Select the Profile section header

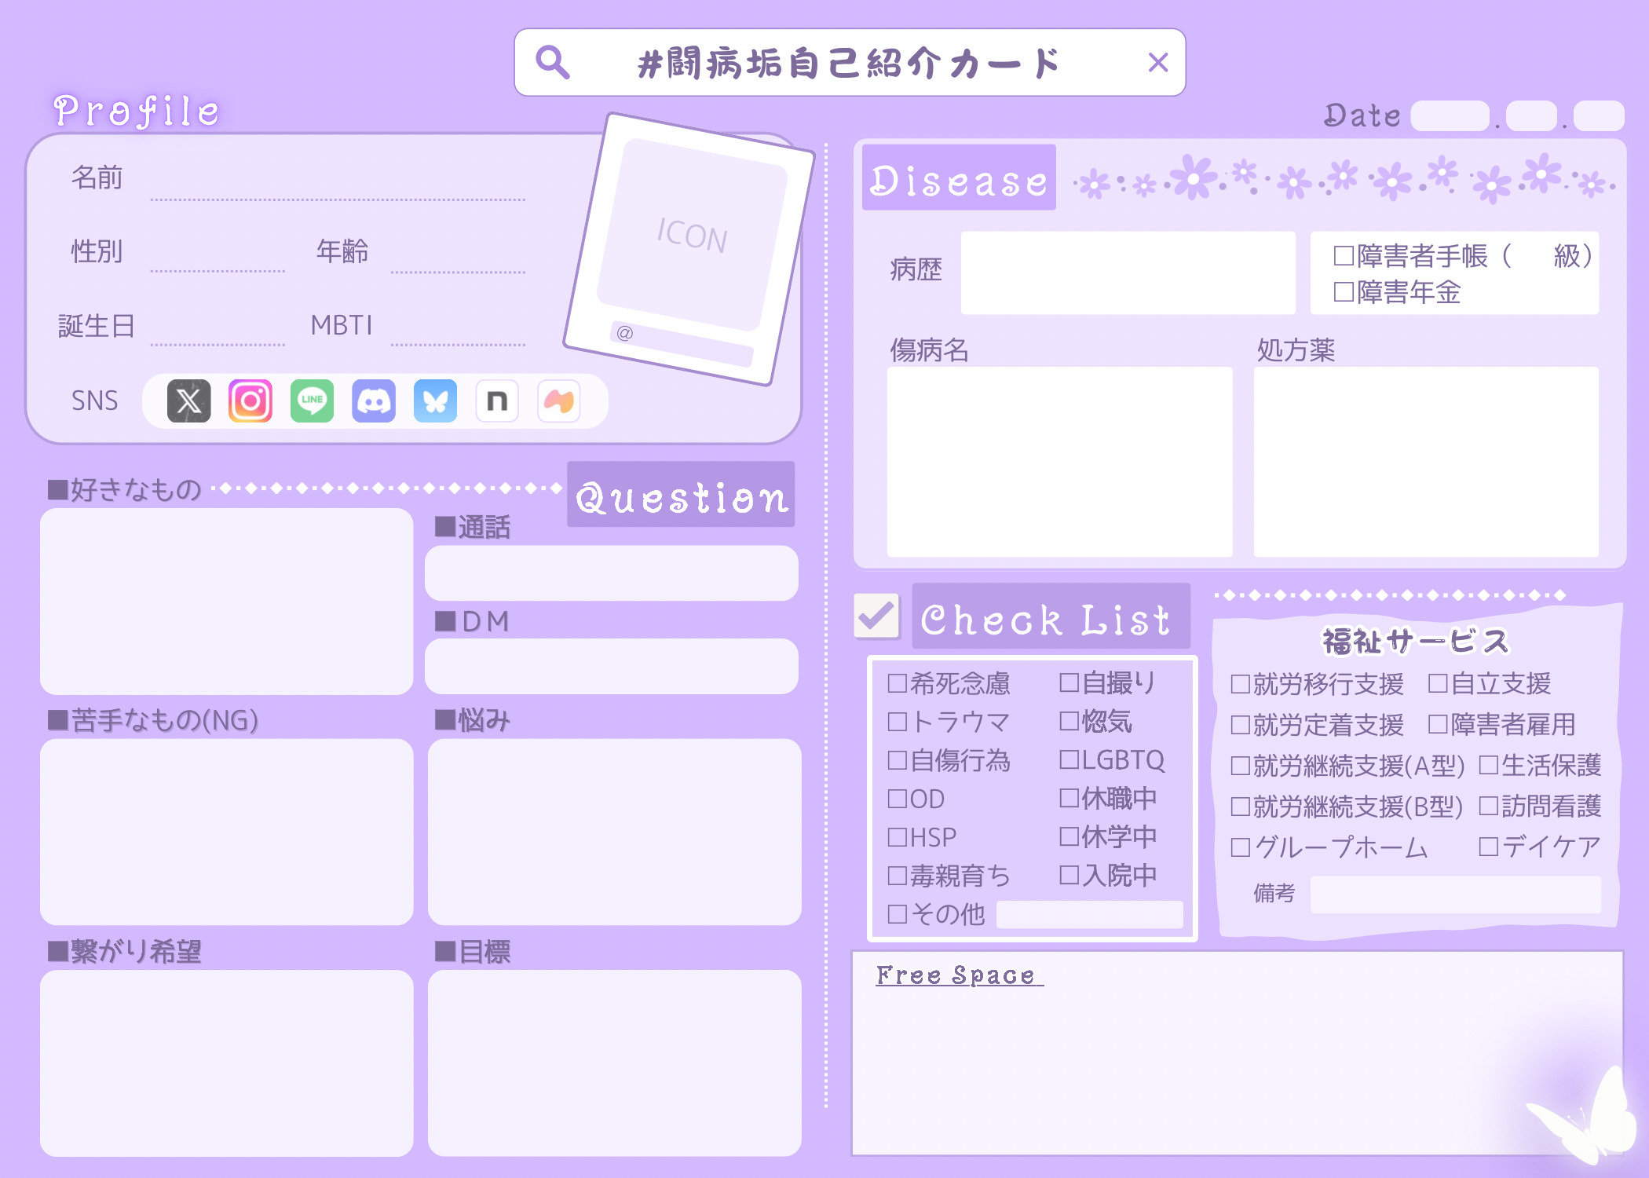pyautogui.click(x=135, y=110)
